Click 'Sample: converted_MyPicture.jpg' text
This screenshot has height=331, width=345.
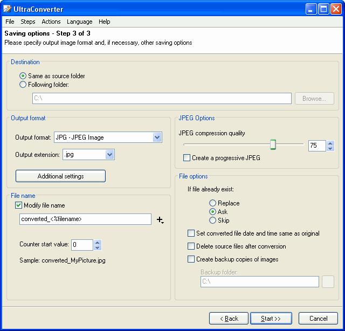click(63, 260)
